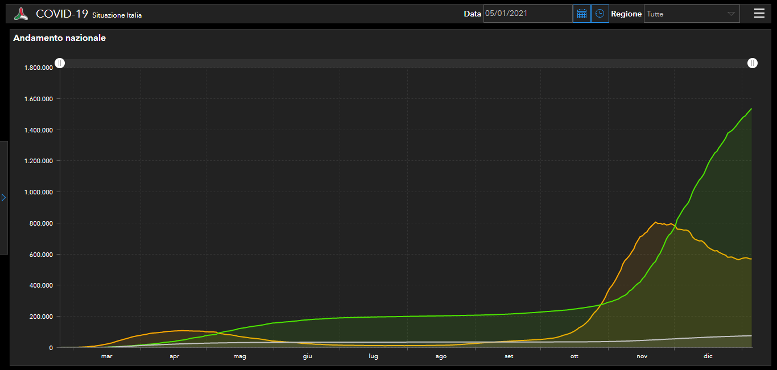Click the orange curve's peak in November
Viewport: 777px width, 370px height.
point(656,222)
